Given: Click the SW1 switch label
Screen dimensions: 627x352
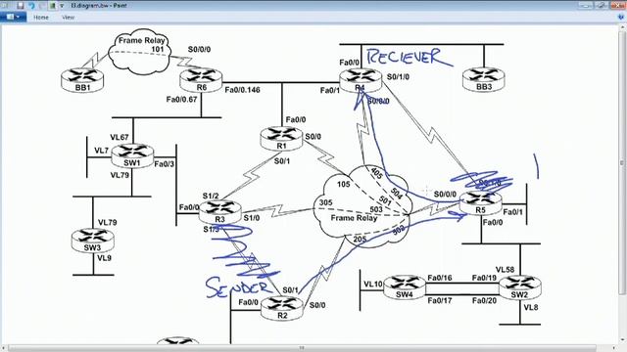Looking at the screenshot, I should click(x=132, y=163).
